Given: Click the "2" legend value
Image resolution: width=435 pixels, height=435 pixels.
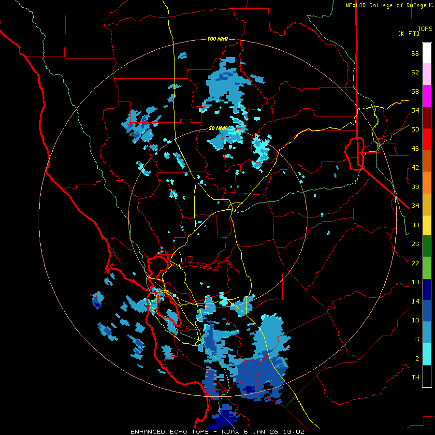Looking at the screenshot, I should pyautogui.click(x=417, y=359).
